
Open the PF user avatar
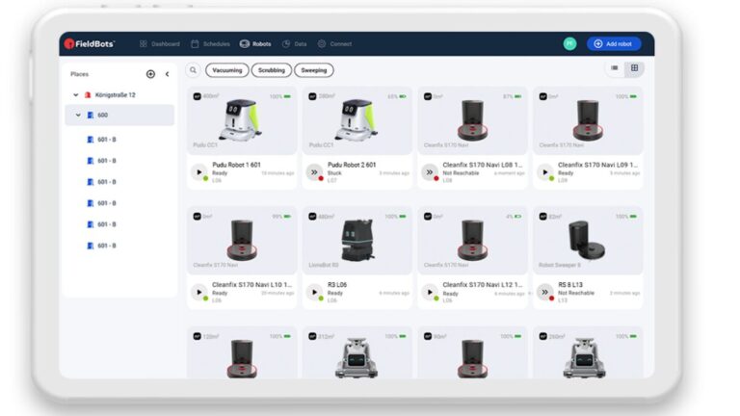pos(569,43)
